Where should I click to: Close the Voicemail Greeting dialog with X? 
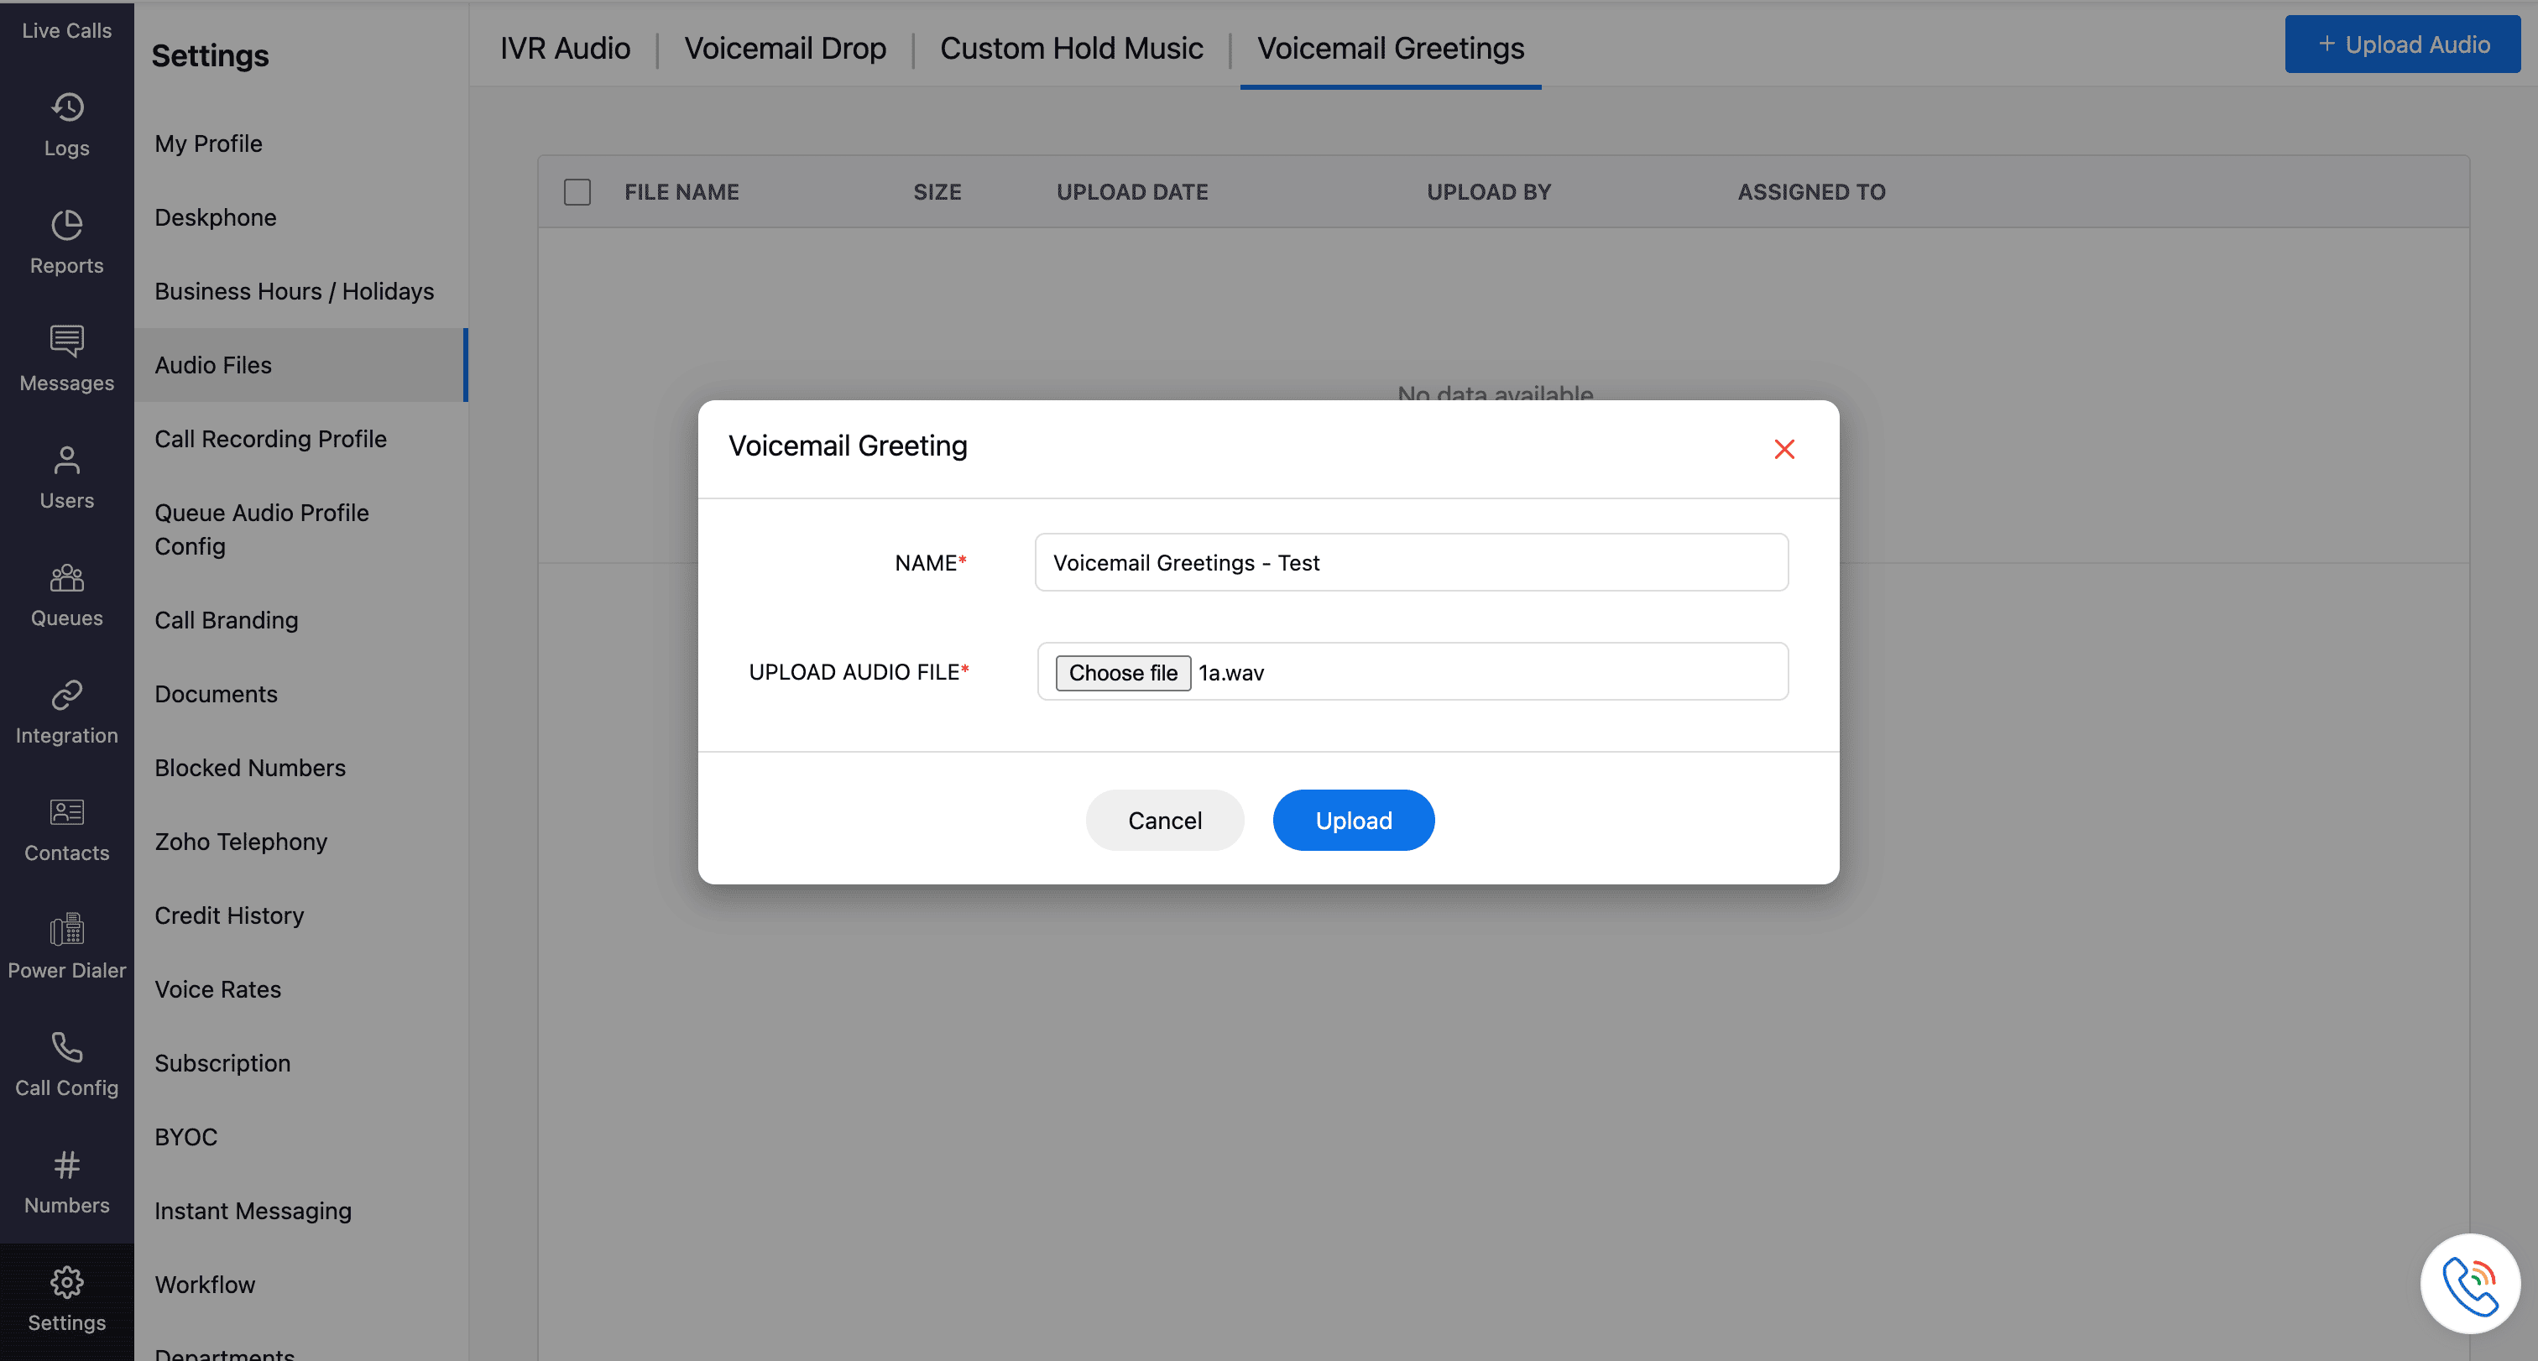(1783, 449)
